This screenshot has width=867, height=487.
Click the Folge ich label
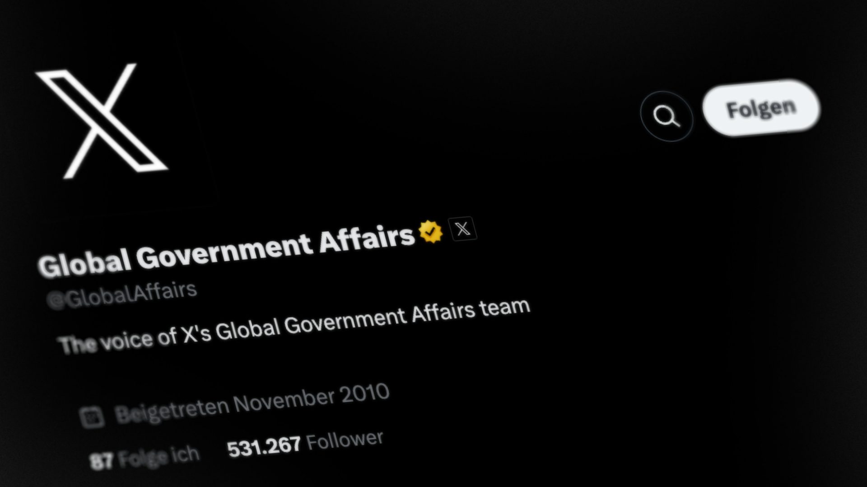tap(158, 456)
